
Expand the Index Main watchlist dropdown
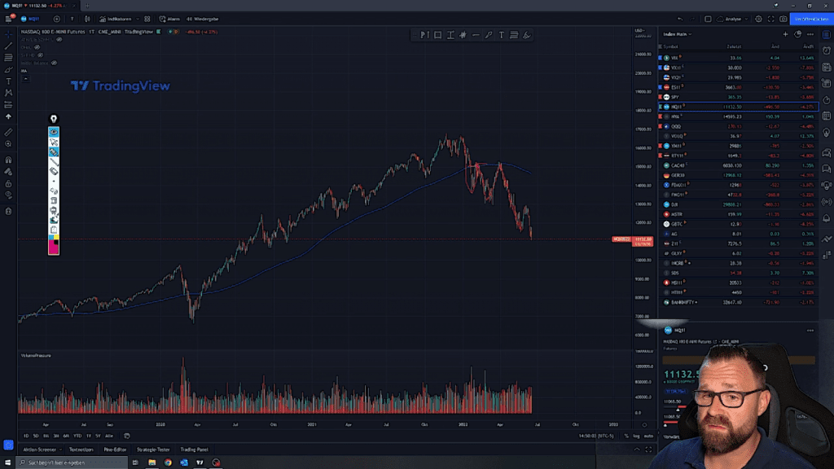tap(689, 34)
